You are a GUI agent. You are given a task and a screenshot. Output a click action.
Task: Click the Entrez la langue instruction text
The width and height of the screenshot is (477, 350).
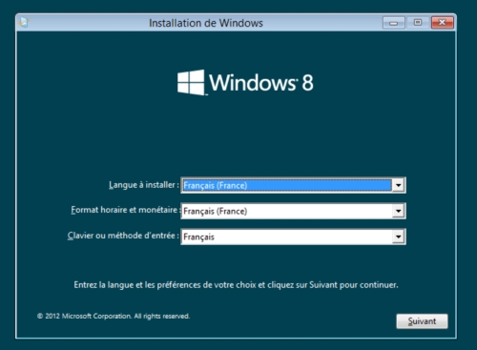(236, 285)
